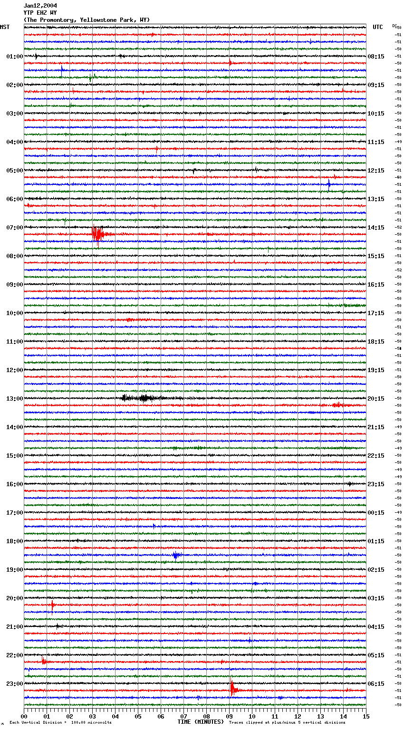Click large red seismic burst after 07:00

click(99, 234)
